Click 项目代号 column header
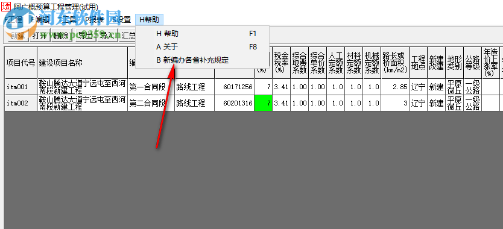This screenshot has width=503, height=229. click(21, 63)
